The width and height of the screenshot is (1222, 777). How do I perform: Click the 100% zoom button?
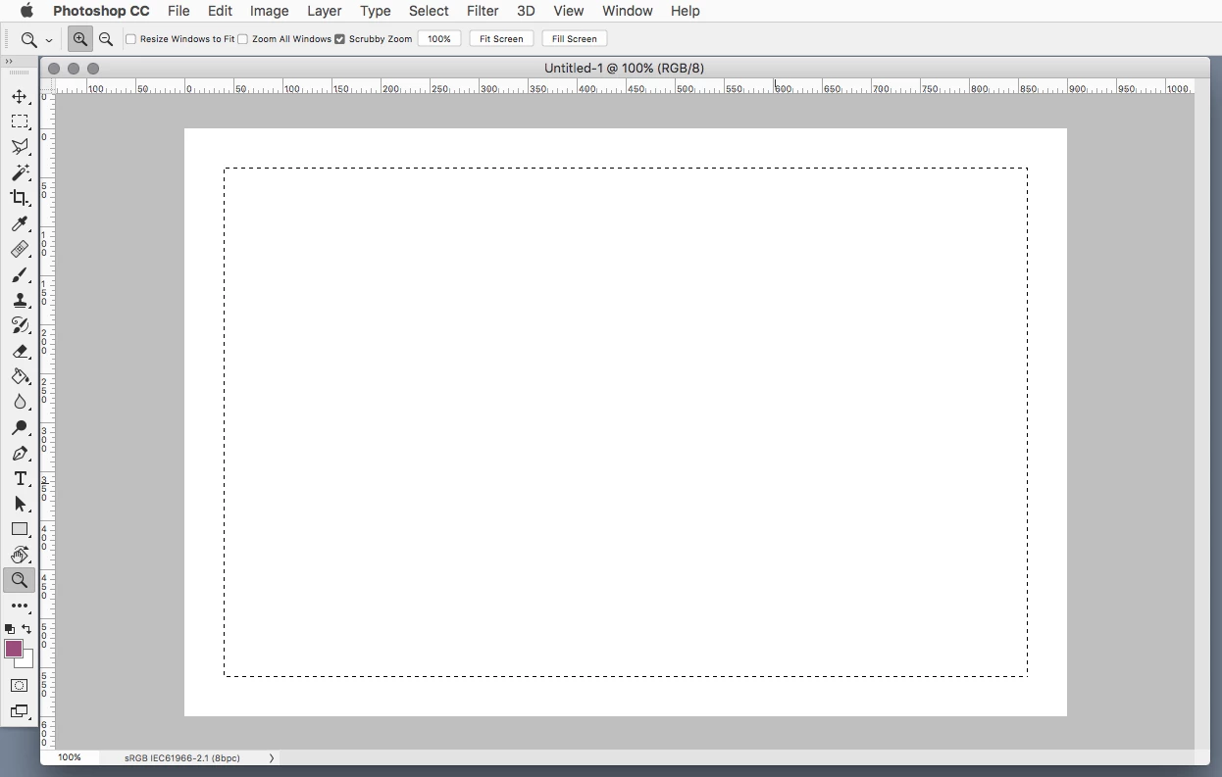pyautogui.click(x=439, y=39)
